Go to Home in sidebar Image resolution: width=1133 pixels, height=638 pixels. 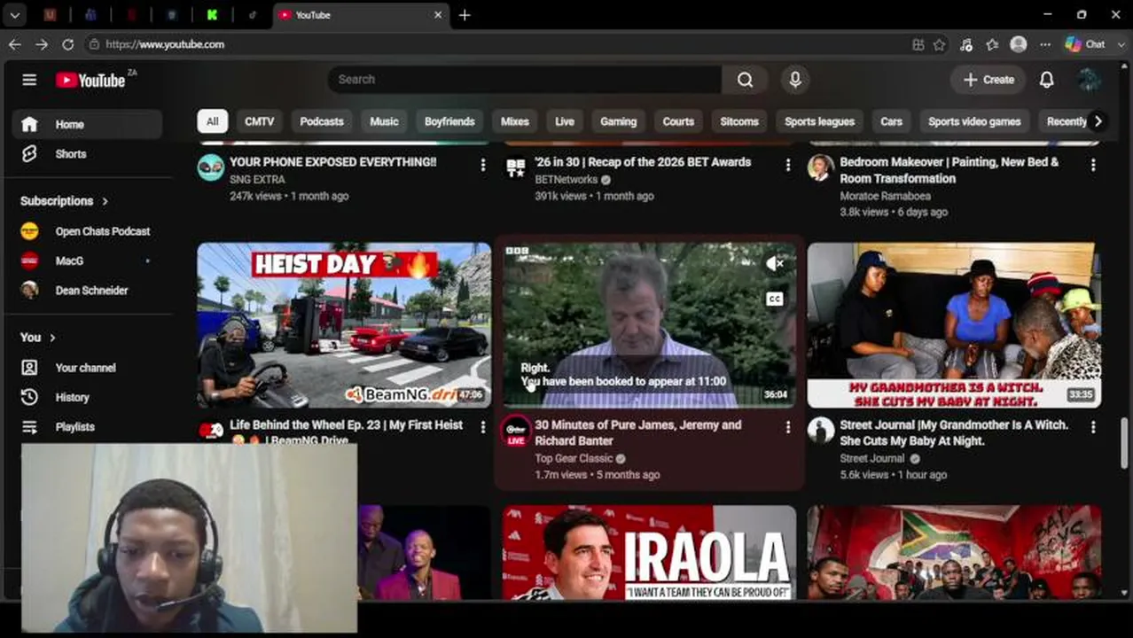point(87,125)
